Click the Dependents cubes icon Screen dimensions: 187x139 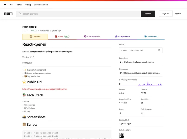tap(116, 36)
